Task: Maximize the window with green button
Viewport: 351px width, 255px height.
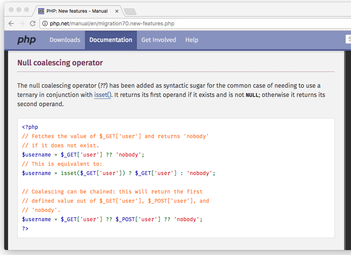Action: point(26,10)
